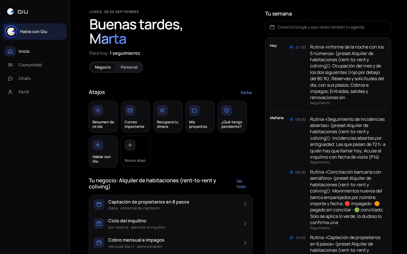Open Hablar con Qiu sparkle shortcut
Viewport: 407px width, 254px height.
pos(103,151)
